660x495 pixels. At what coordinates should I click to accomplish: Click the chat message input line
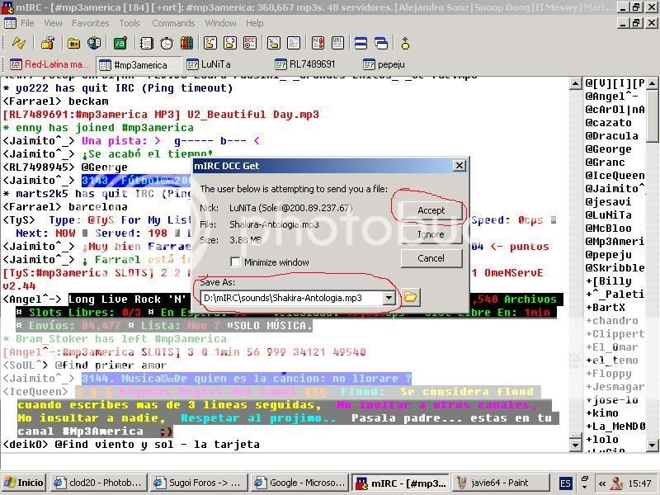click(328, 460)
